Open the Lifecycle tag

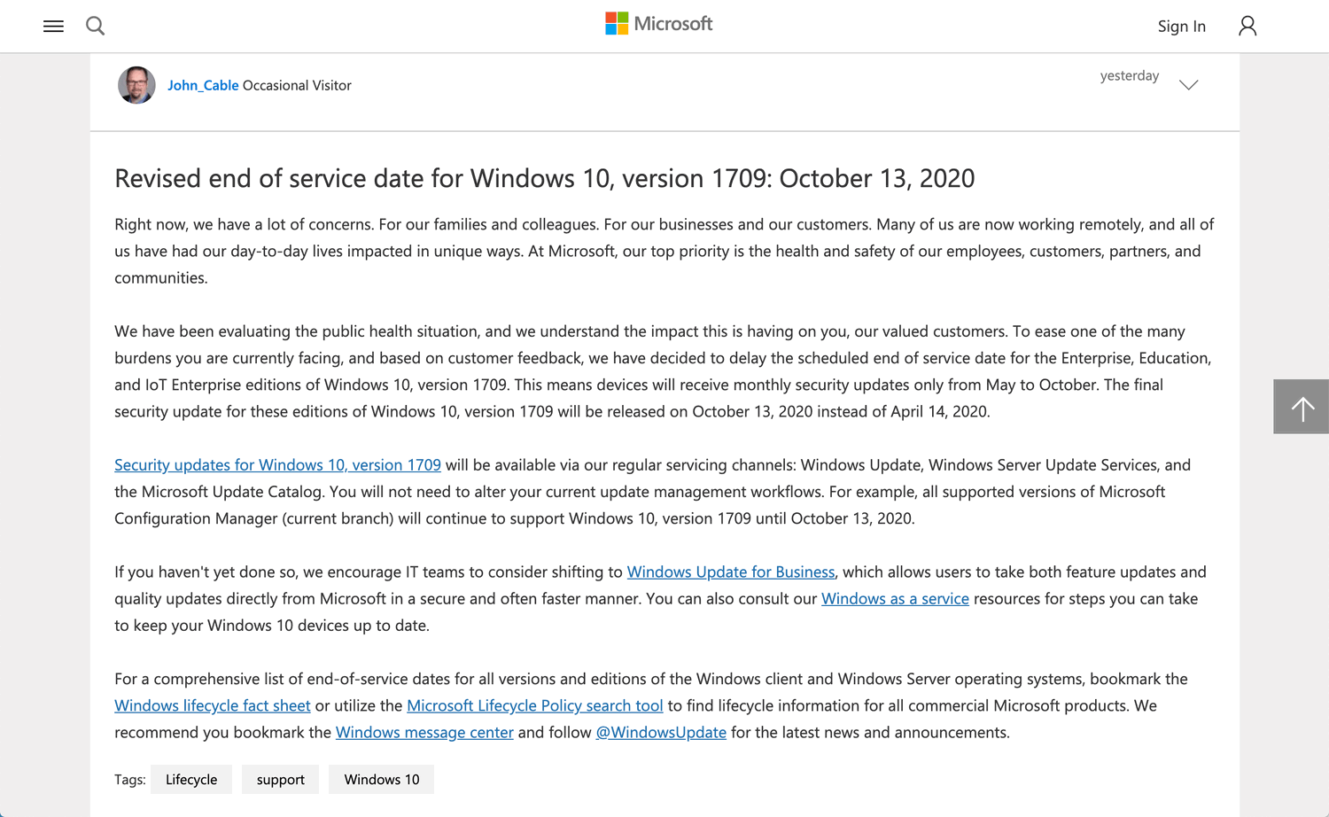pos(191,779)
